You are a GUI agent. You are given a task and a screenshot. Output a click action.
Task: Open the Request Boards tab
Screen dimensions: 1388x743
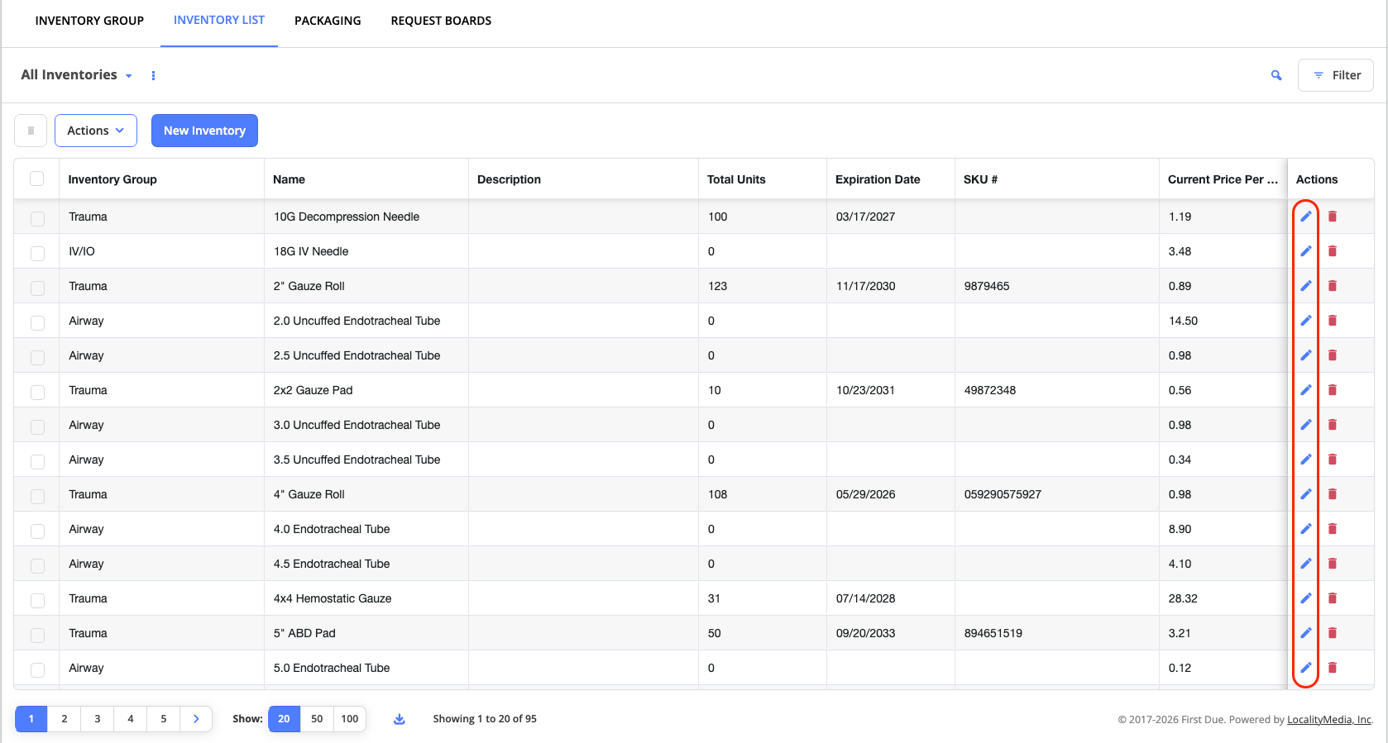pyautogui.click(x=441, y=21)
